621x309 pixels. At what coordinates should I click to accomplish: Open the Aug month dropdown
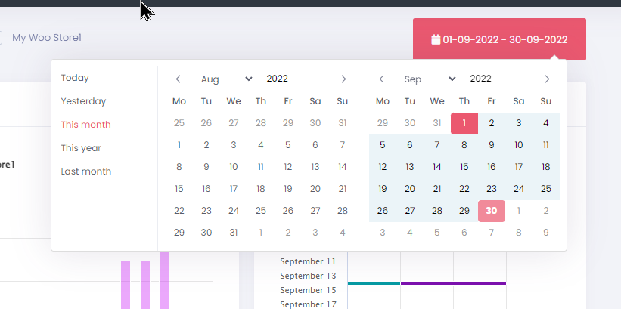[x=226, y=79]
